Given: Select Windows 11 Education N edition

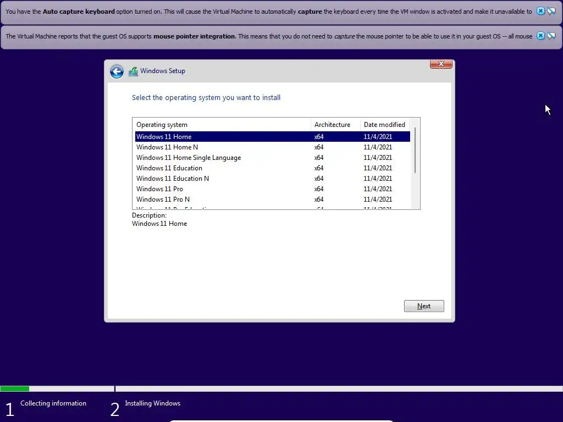Looking at the screenshot, I should point(273,179).
